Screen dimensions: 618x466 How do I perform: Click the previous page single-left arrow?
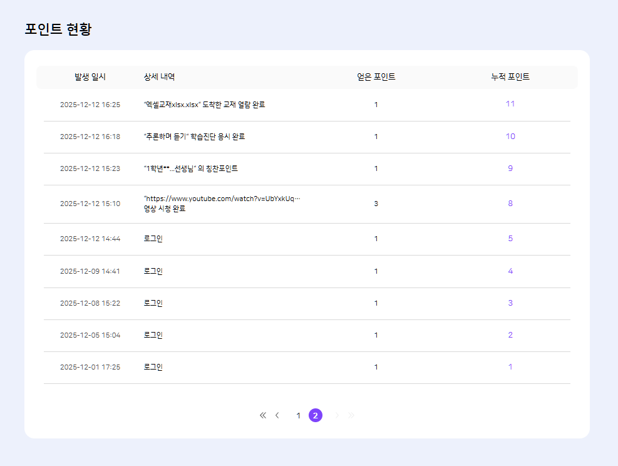277,415
